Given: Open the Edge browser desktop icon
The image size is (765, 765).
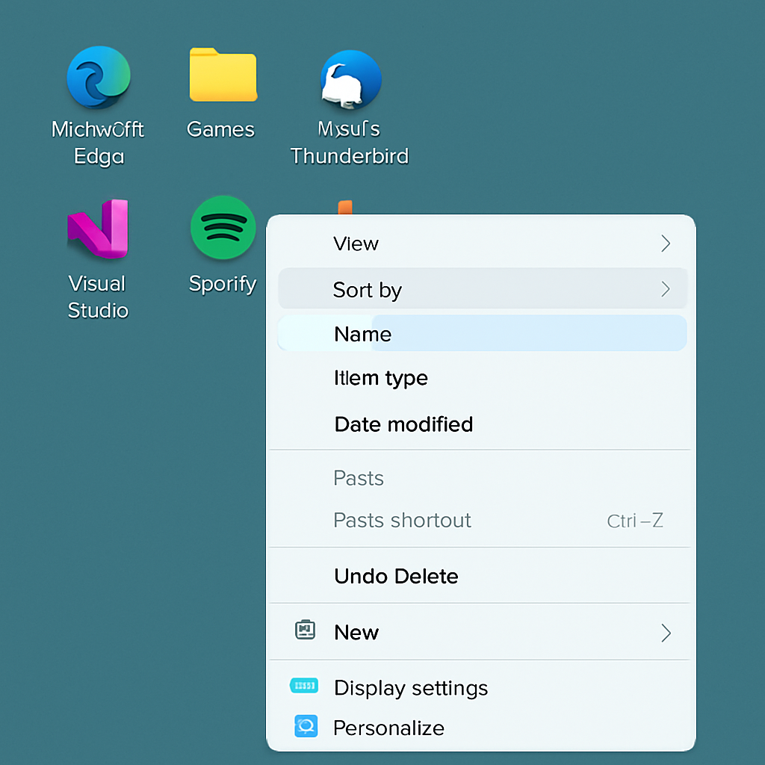Looking at the screenshot, I should point(99,77).
